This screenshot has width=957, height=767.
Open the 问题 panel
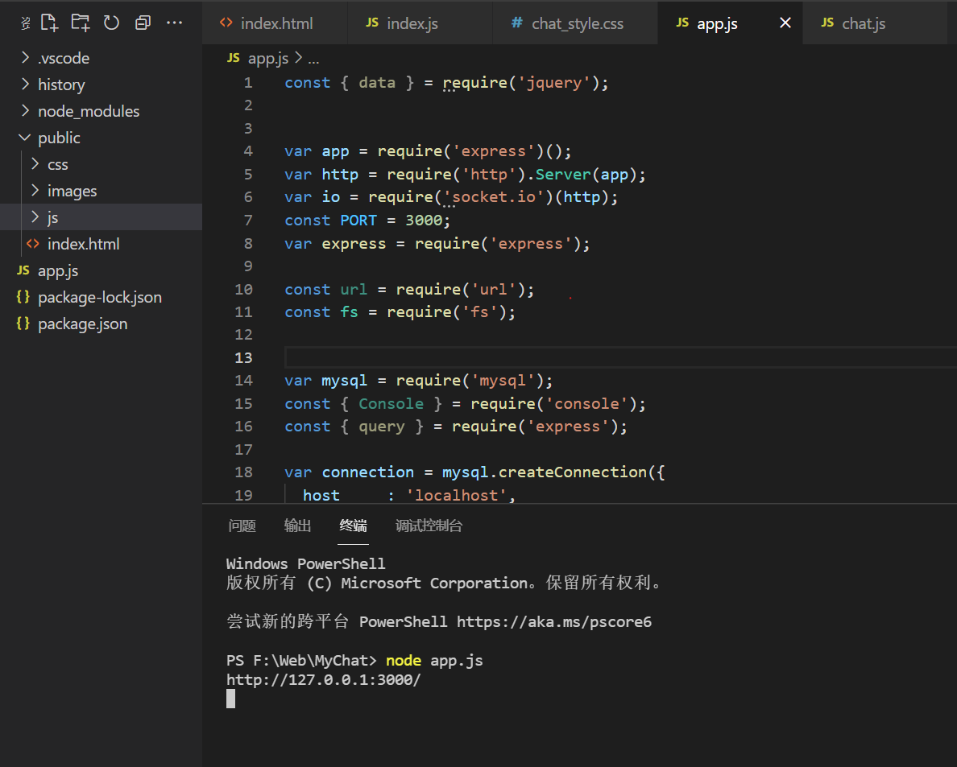(x=242, y=525)
